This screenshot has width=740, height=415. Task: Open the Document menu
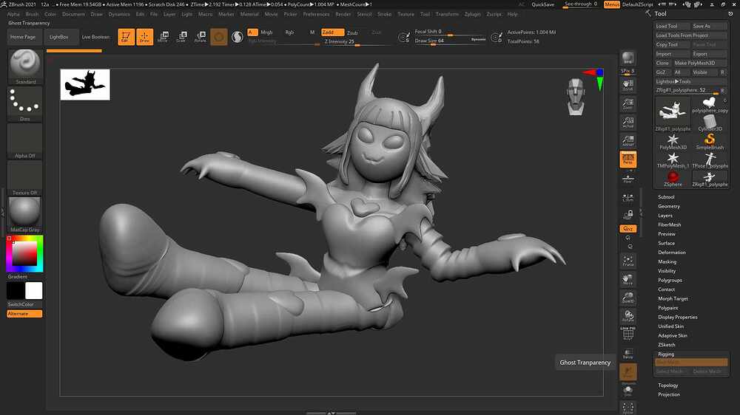73,14
